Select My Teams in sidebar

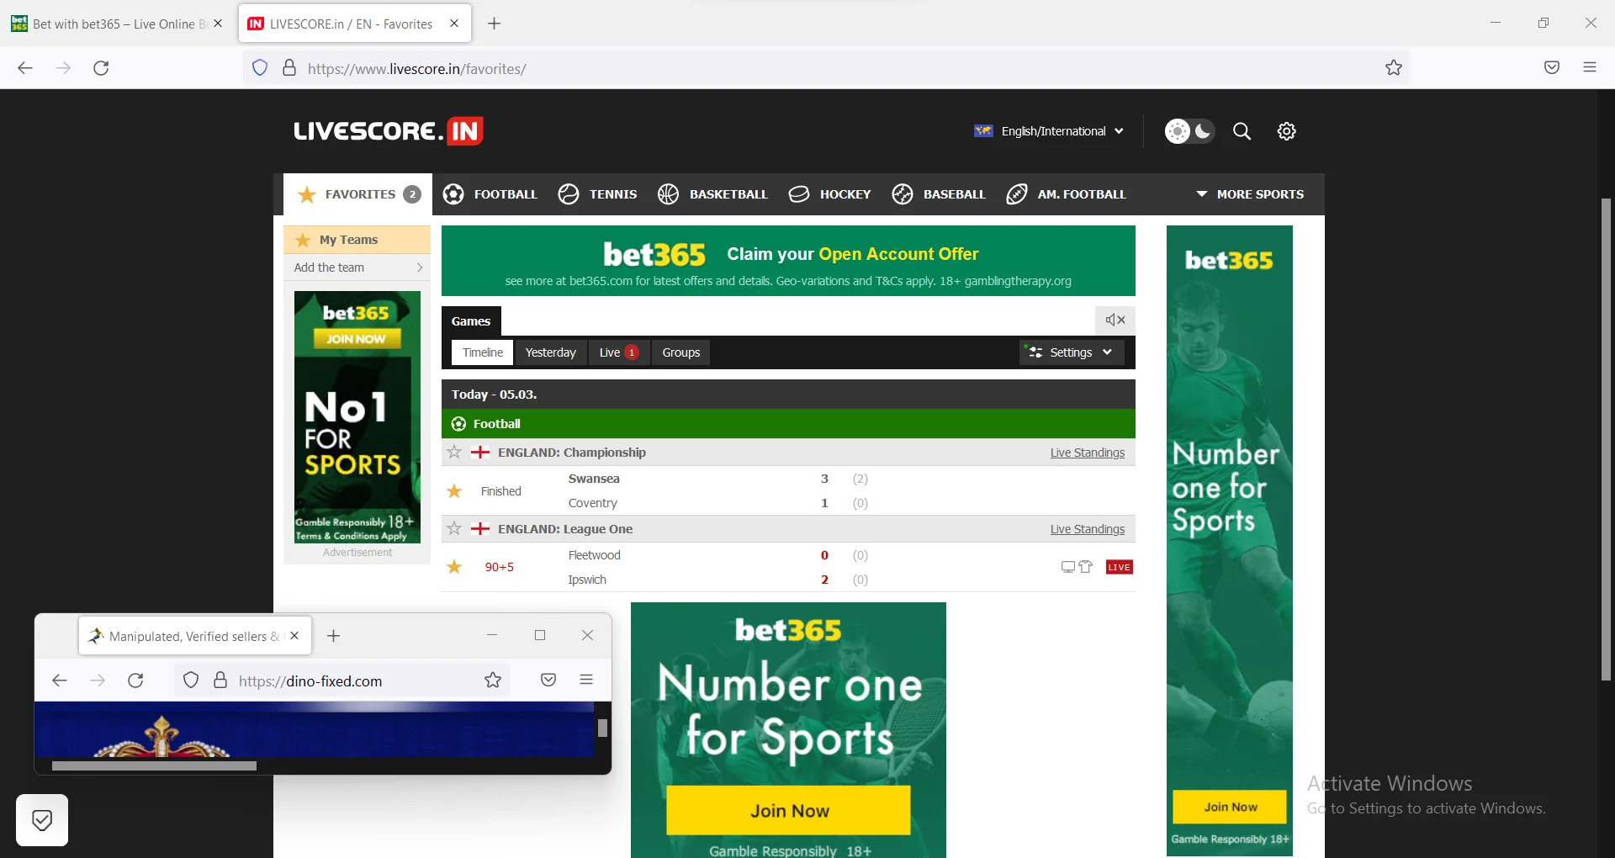[x=357, y=240]
